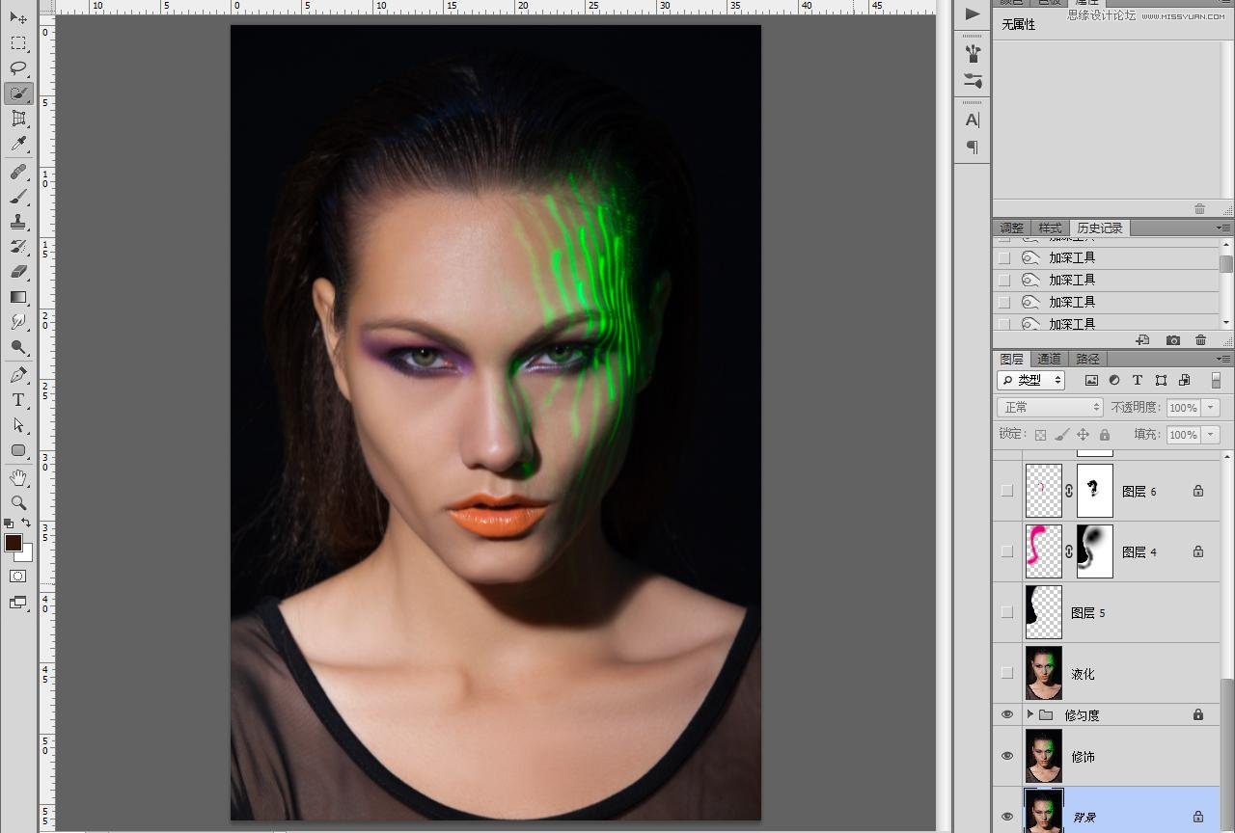Select the Lasso tool

pos(18,68)
